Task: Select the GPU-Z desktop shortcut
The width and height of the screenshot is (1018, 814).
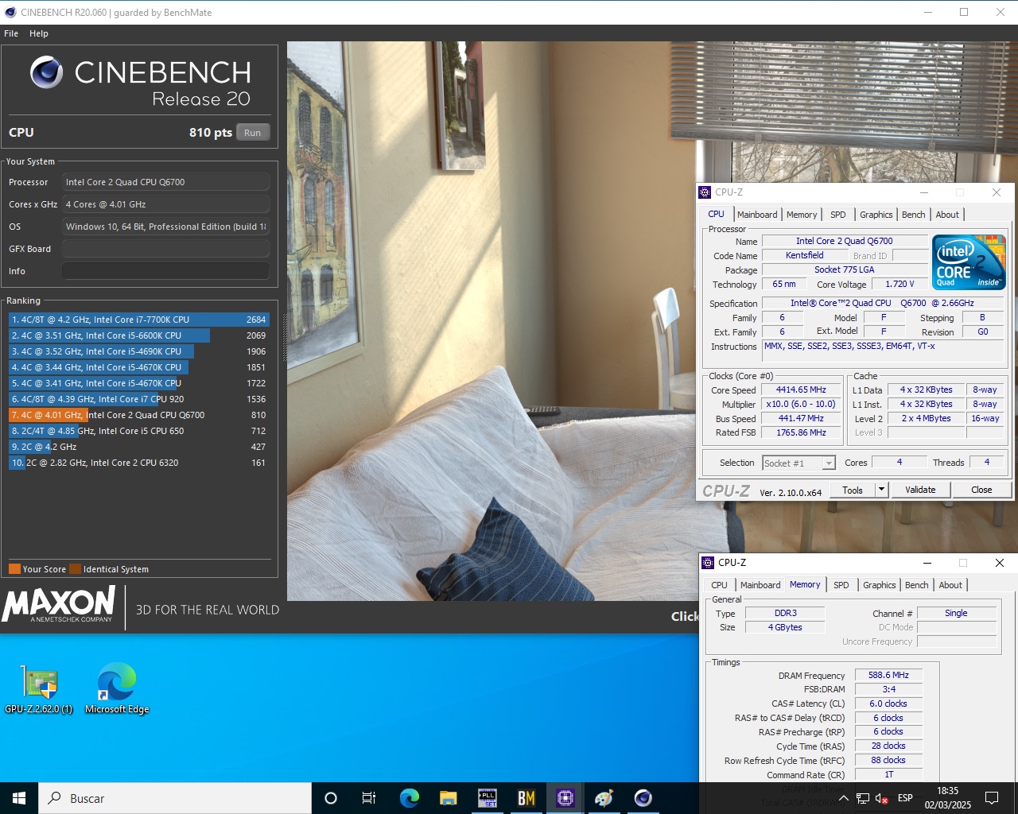Action: tap(39, 688)
